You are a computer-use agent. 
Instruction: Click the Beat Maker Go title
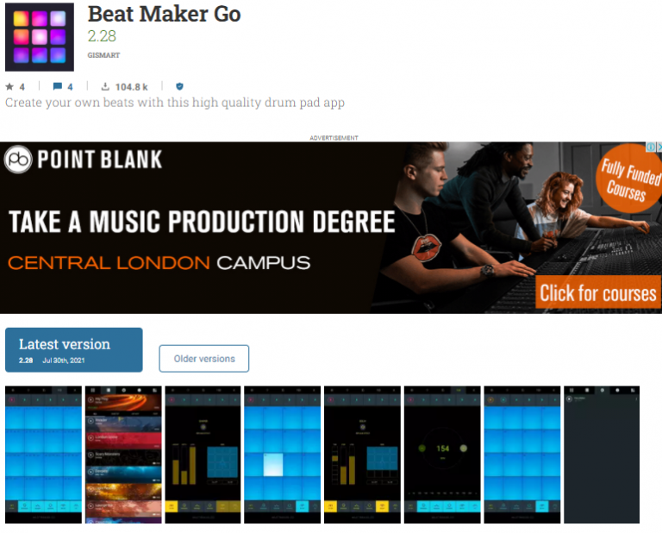[165, 14]
